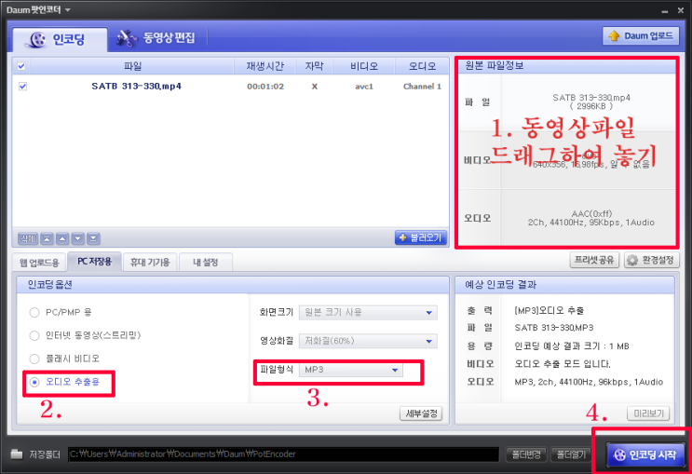
Task: Click the avc1 video codec cell
Action: click(x=364, y=87)
